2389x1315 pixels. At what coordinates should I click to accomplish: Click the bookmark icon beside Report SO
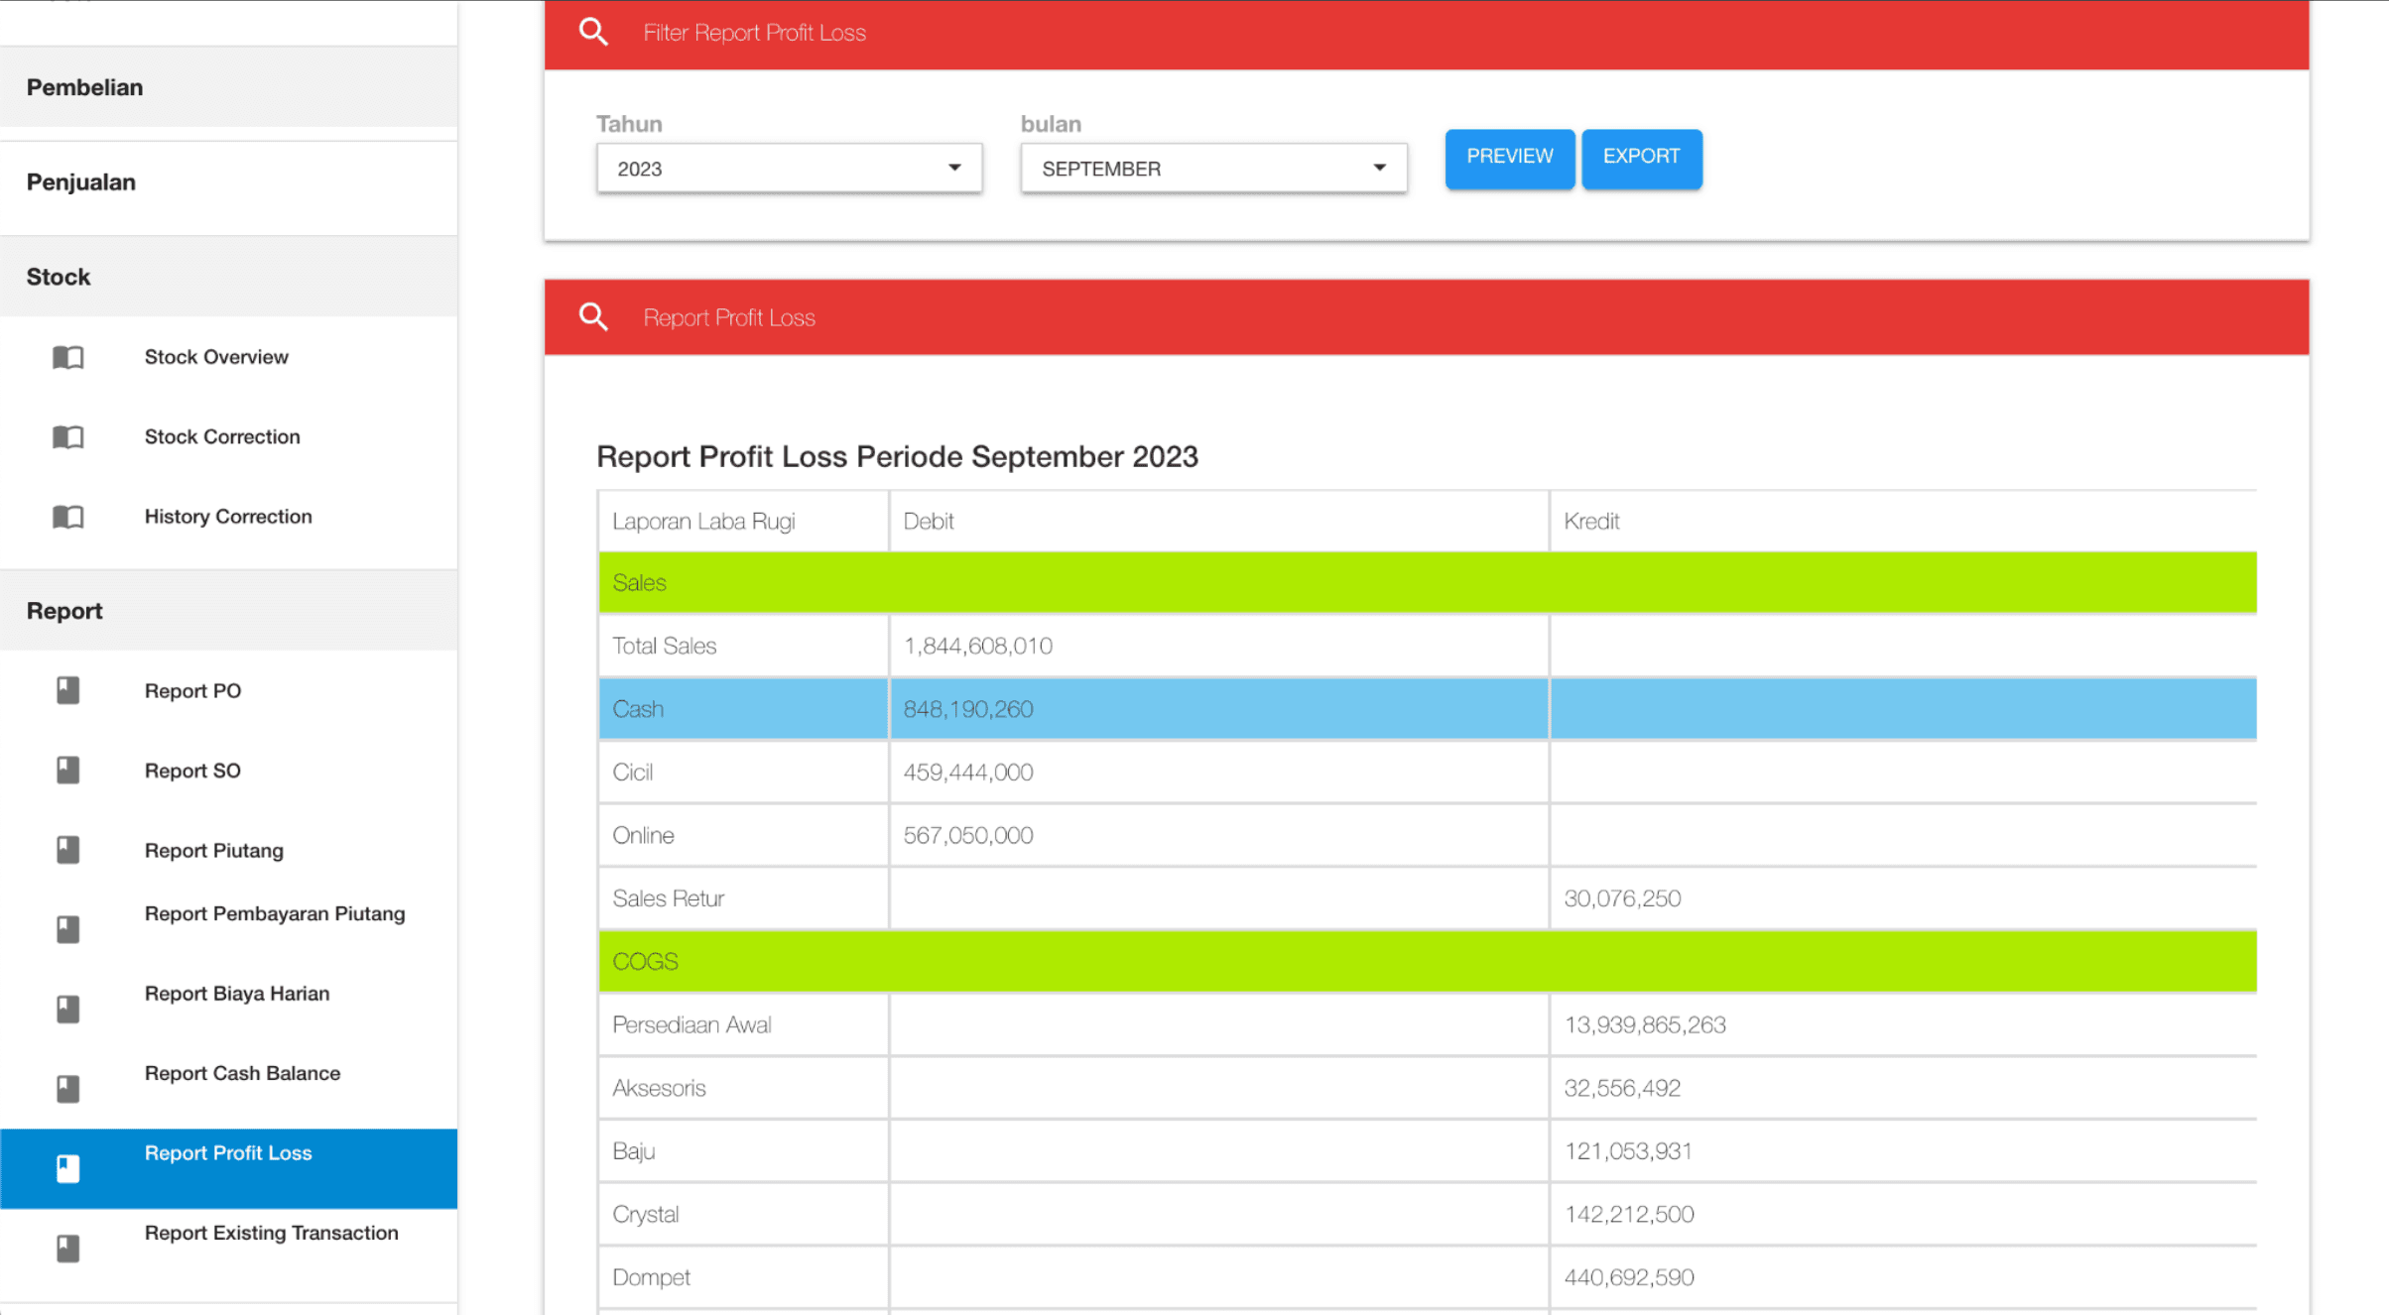(67, 771)
